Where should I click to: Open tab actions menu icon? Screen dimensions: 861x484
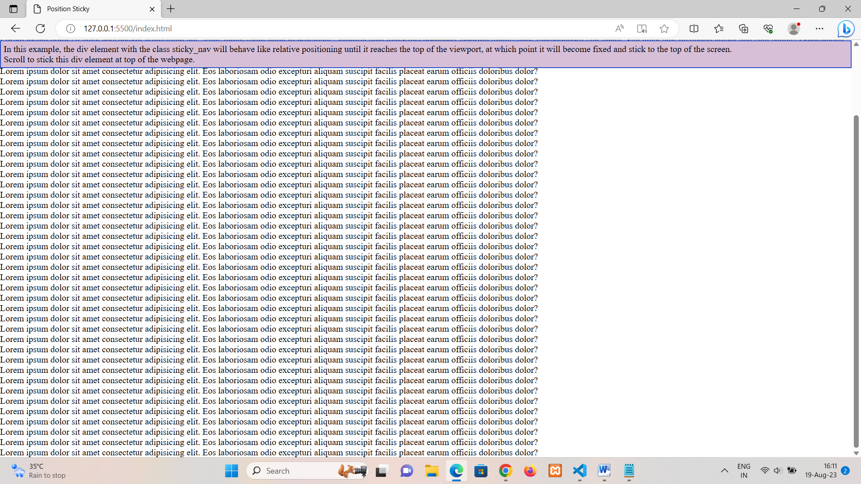(x=13, y=9)
